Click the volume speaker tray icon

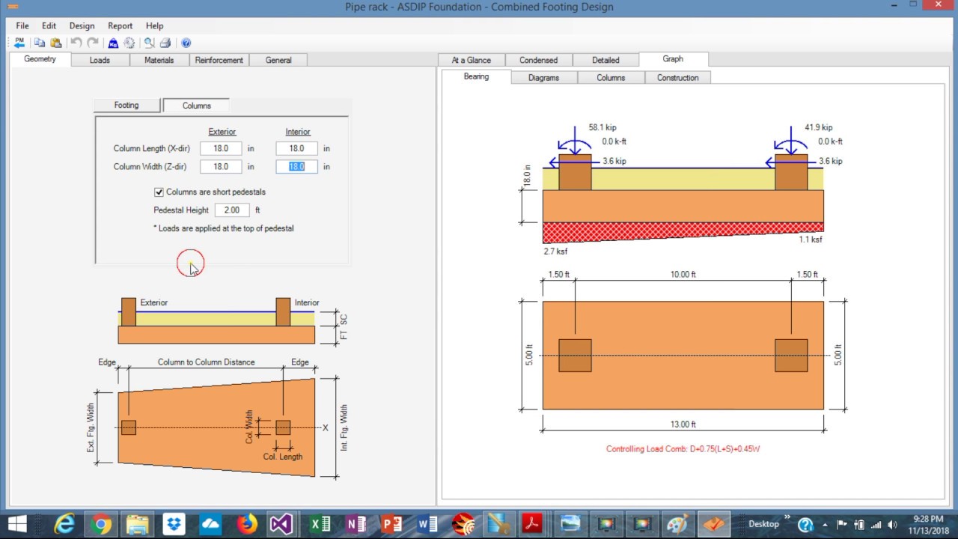click(892, 525)
